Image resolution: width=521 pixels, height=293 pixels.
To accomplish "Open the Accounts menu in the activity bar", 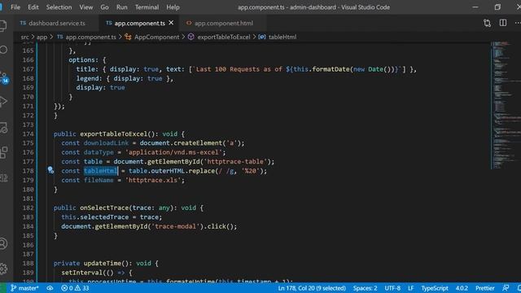I will pyautogui.click(x=3, y=243).
